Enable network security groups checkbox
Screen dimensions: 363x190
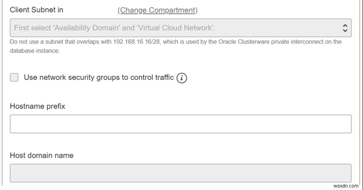coord(14,77)
